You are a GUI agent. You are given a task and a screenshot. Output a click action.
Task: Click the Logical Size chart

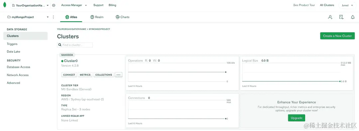click(296, 73)
